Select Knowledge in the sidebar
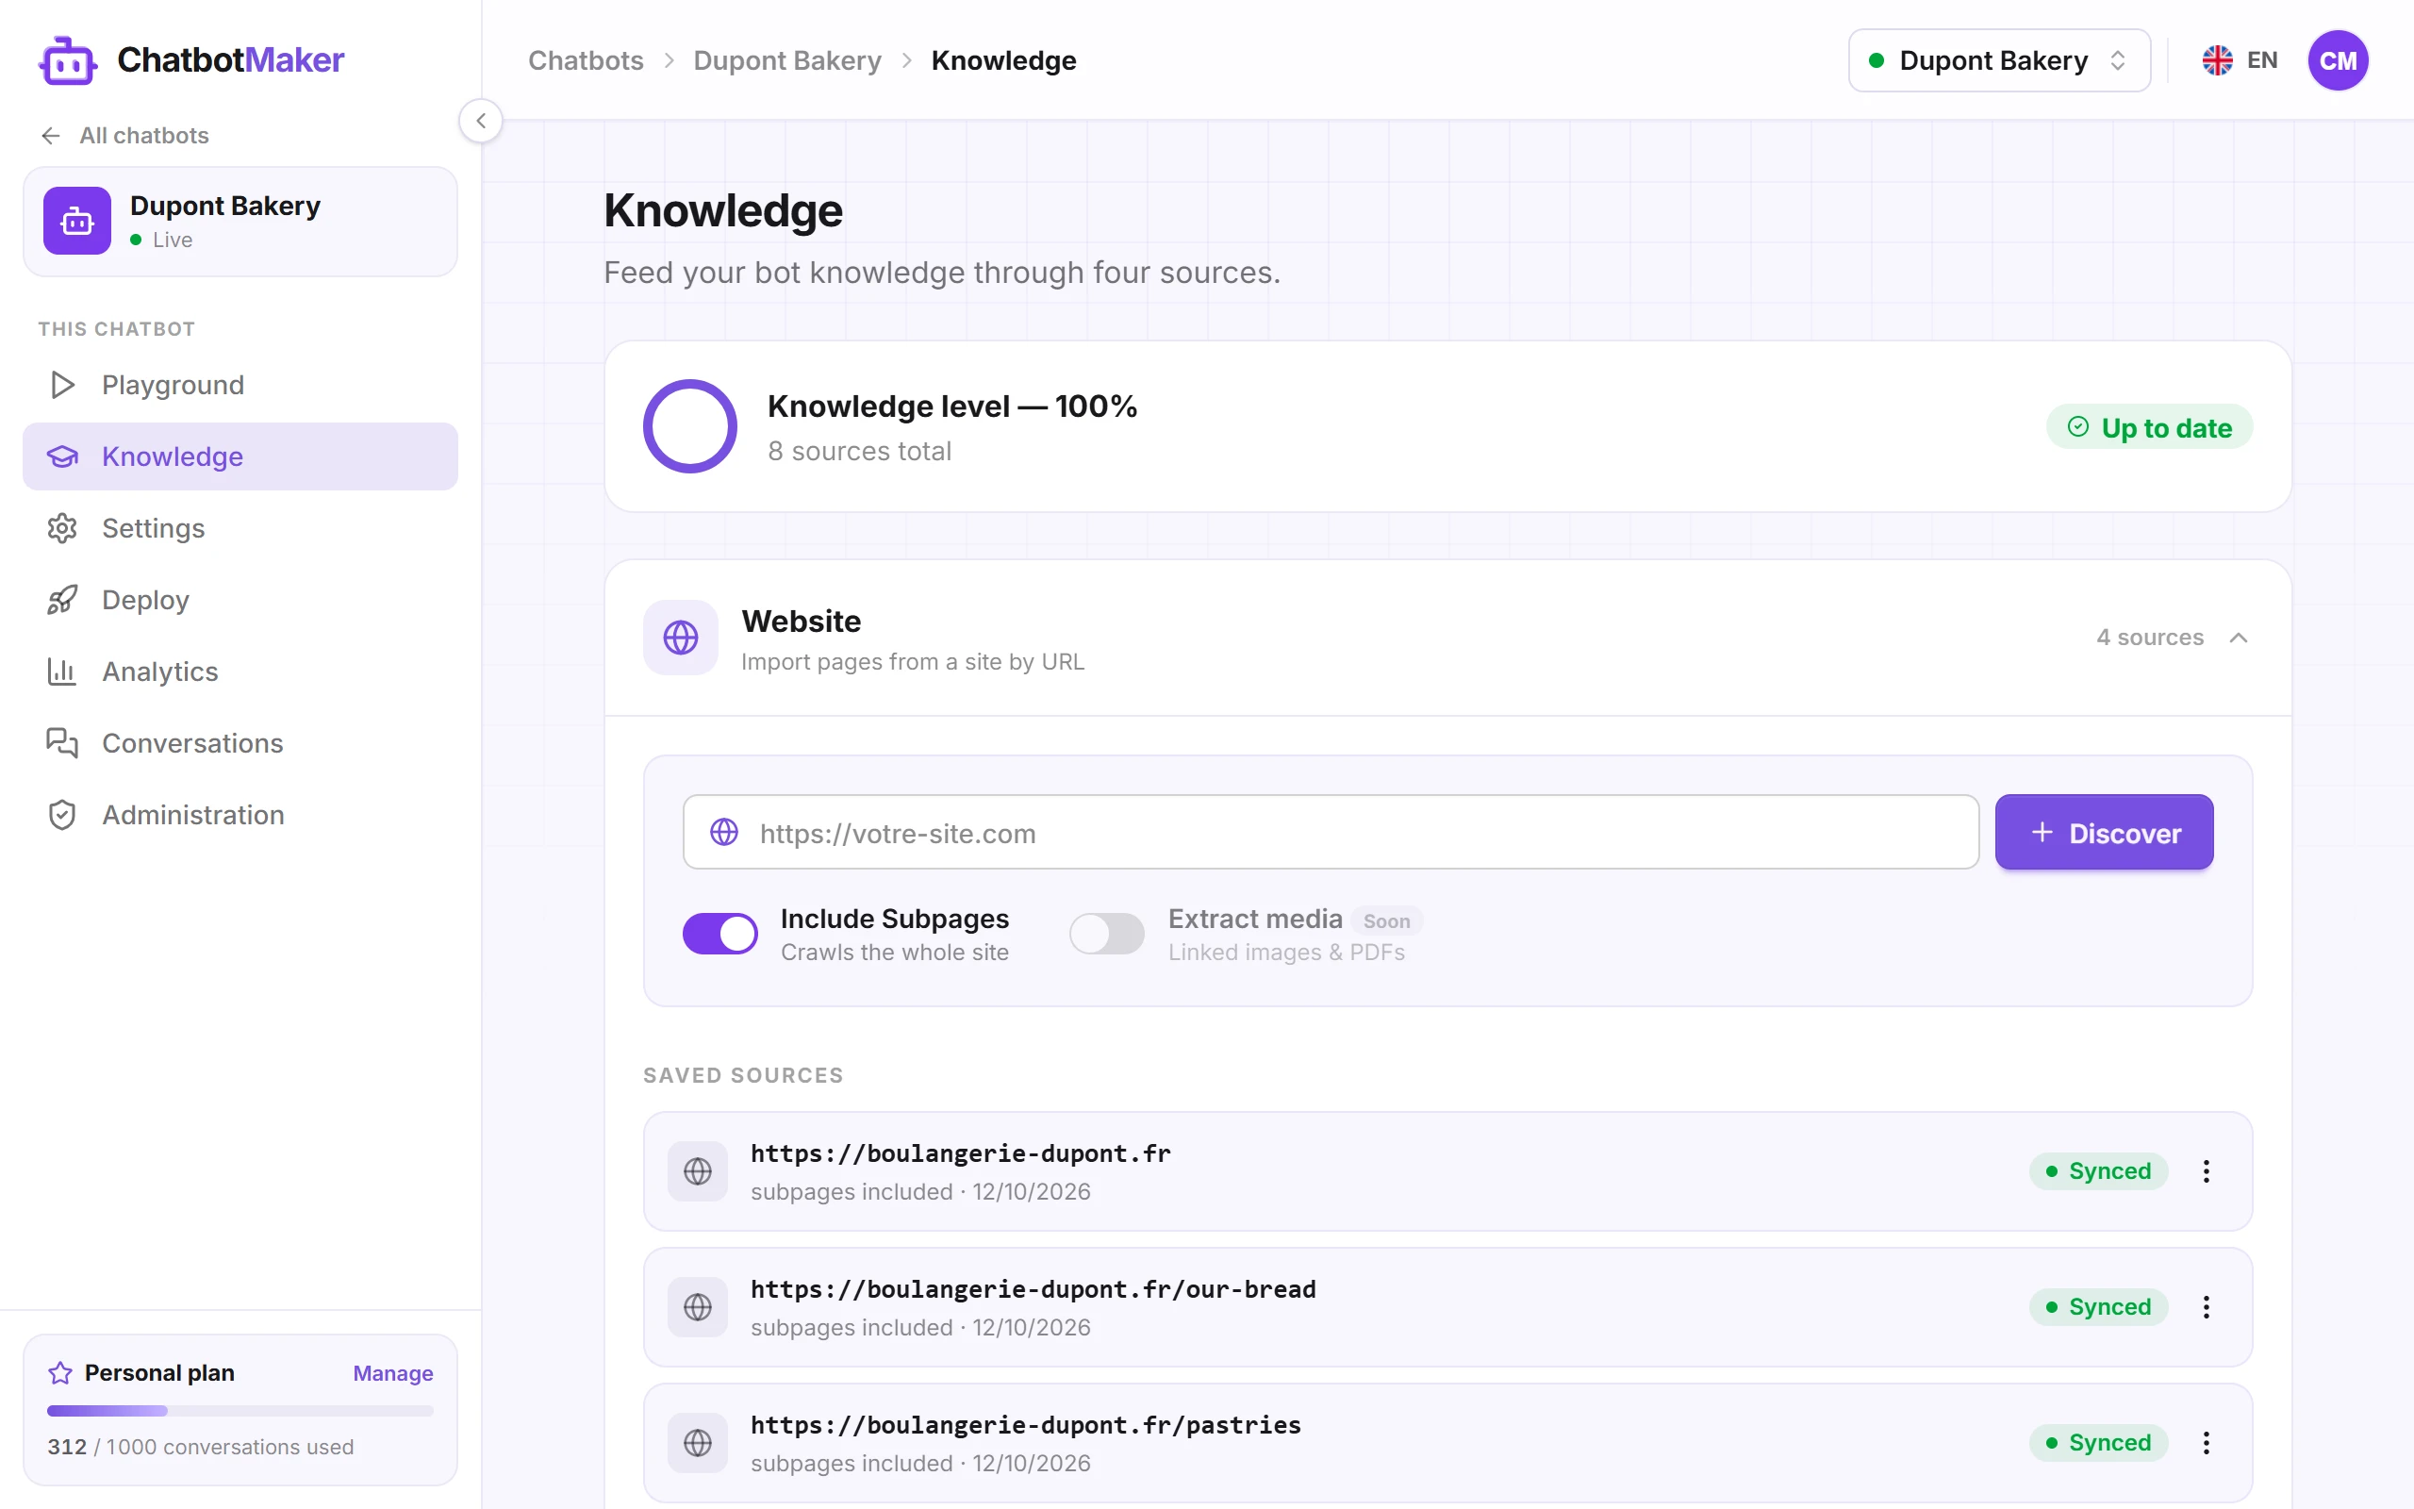The height and width of the screenshot is (1509, 2414). (x=240, y=456)
